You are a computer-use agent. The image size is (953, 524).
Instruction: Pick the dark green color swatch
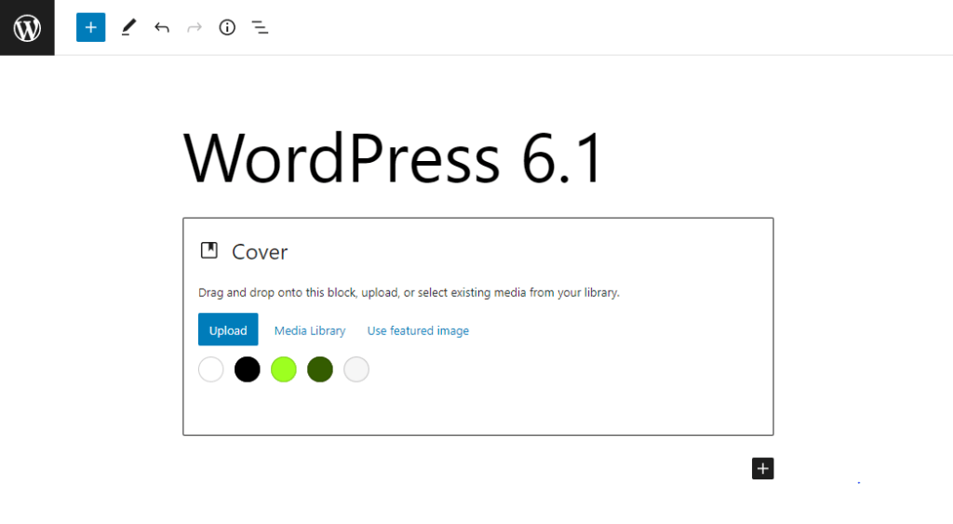[320, 369]
